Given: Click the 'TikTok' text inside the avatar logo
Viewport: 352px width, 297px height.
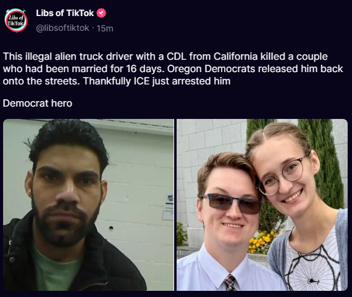Looking at the screenshot, I should 15,23.
